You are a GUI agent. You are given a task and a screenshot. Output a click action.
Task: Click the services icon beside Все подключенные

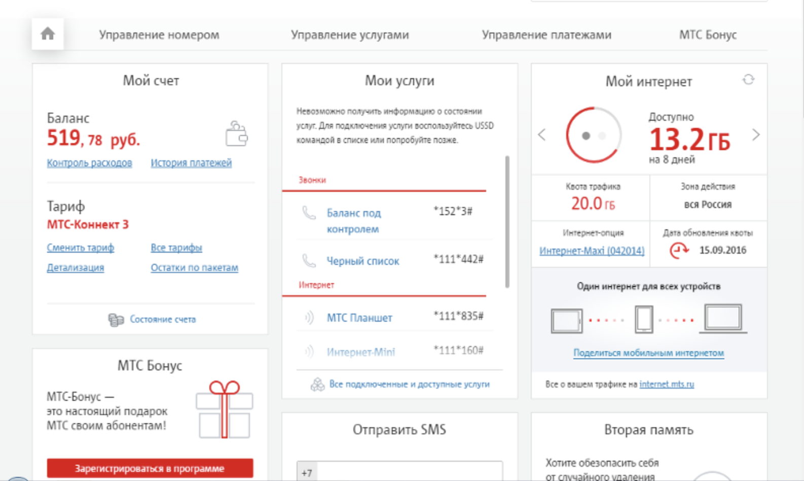[x=317, y=385]
